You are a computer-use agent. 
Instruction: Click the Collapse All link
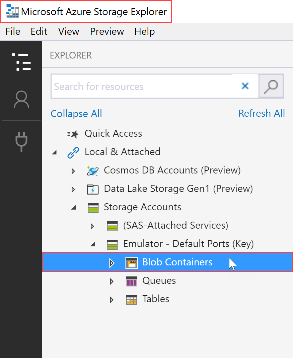[76, 114]
